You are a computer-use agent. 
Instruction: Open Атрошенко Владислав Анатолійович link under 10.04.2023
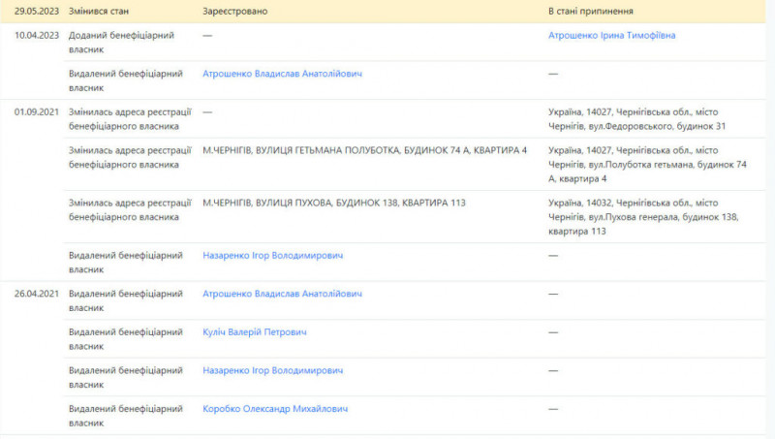pyautogui.click(x=282, y=74)
